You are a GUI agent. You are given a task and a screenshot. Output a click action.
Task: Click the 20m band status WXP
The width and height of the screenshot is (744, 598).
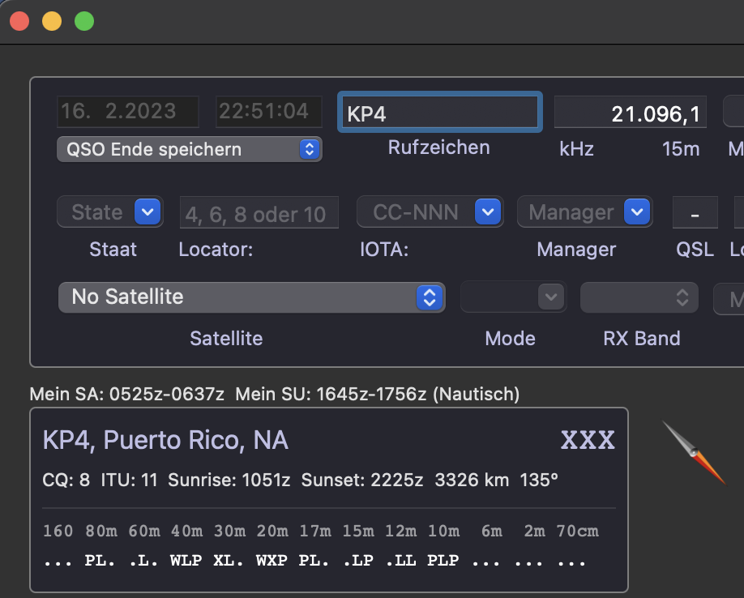[272, 561]
